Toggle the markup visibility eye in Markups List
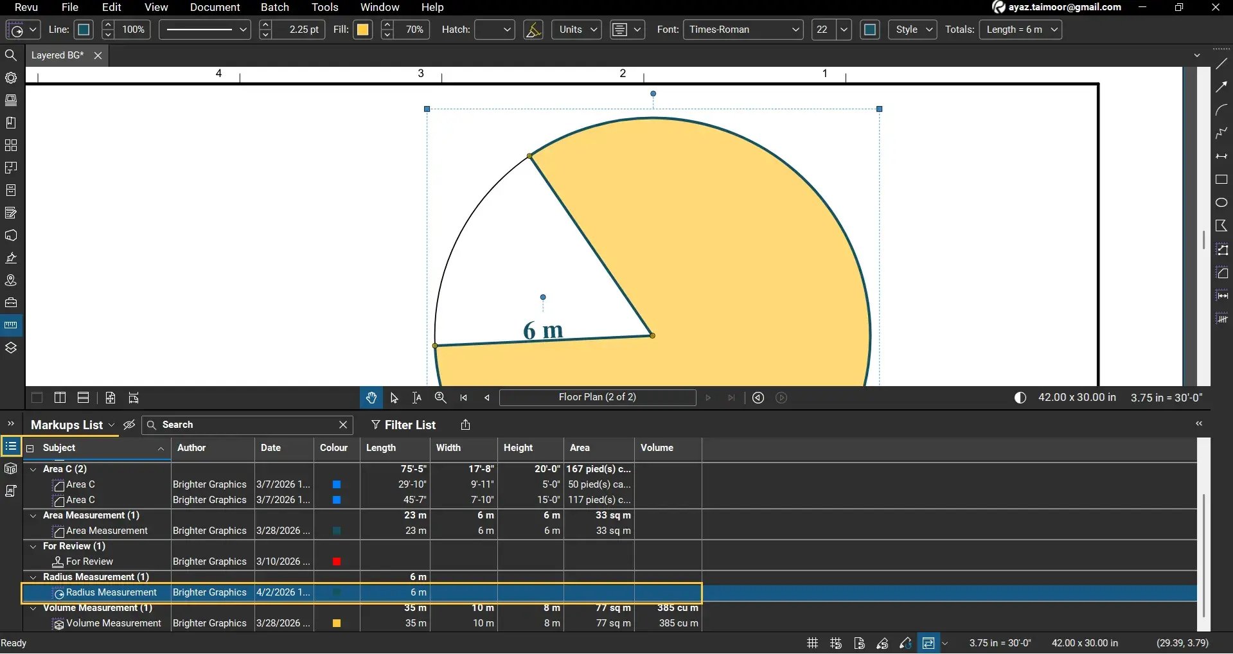This screenshot has height=654, width=1233. (x=129, y=425)
